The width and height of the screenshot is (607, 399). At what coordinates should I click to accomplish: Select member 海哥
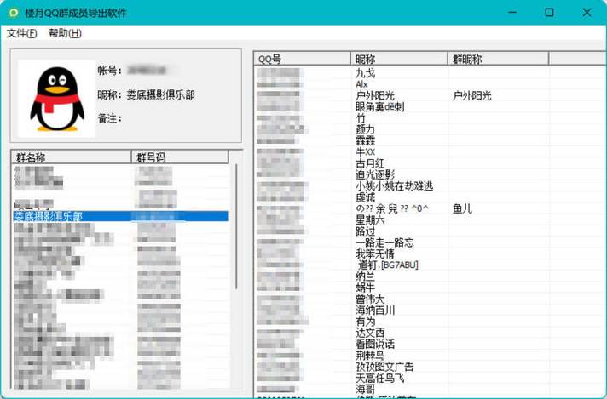pyautogui.click(x=365, y=389)
